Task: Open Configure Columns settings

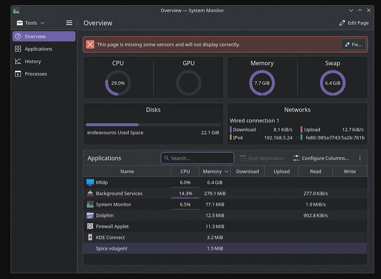Action: [x=321, y=158]
